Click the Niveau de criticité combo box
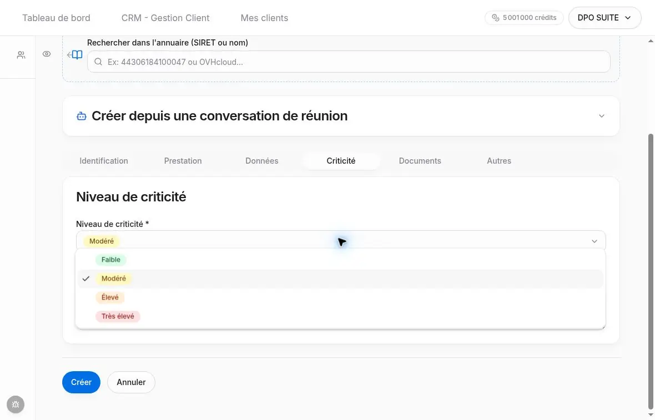655x420 pixels. click(x=341, y=241)
